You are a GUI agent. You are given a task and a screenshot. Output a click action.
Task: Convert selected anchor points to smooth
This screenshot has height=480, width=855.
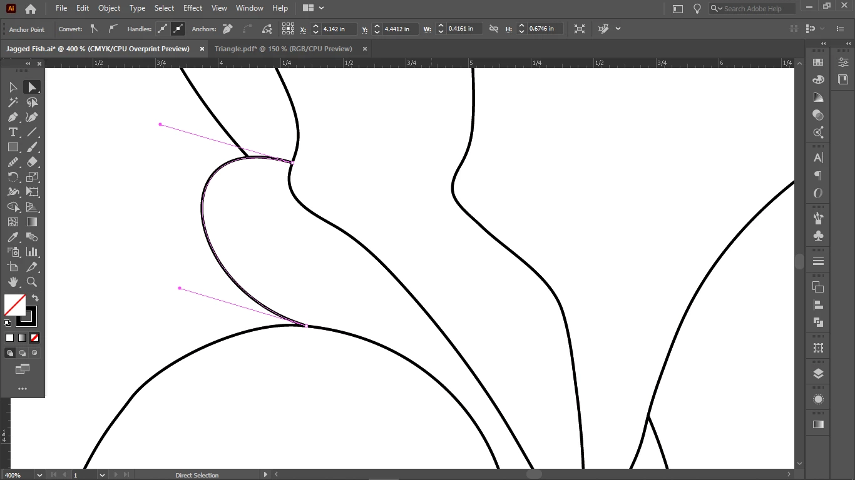tap(113, 29)
